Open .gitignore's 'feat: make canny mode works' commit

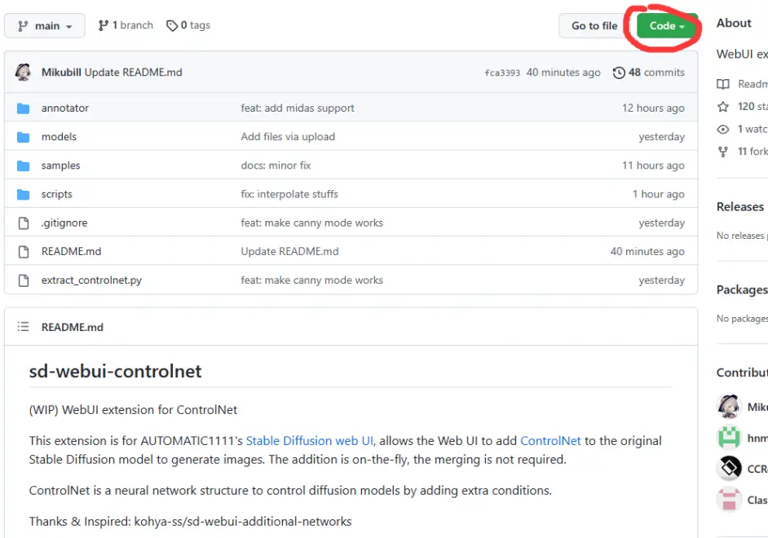click(x=312, y=223)
